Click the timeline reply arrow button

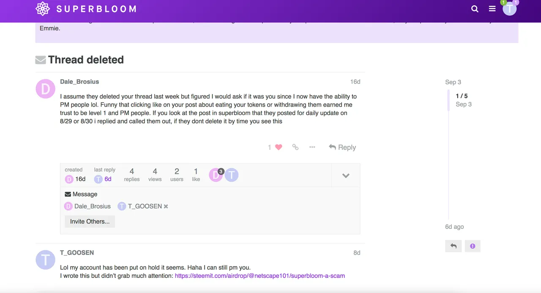[454, 246]
